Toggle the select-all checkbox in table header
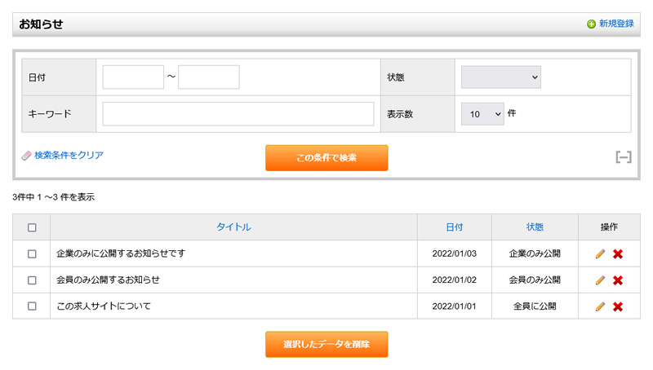The height and width of the screenshot is (370, 653). (x=32, y=227)
